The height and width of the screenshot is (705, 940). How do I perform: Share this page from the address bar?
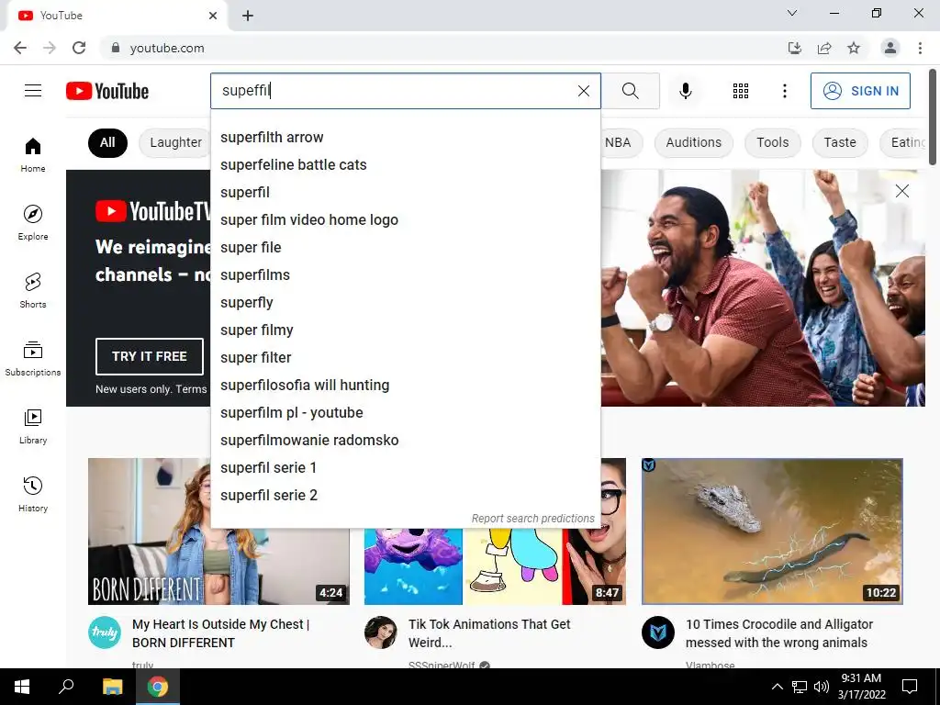[x=824, y=48]
